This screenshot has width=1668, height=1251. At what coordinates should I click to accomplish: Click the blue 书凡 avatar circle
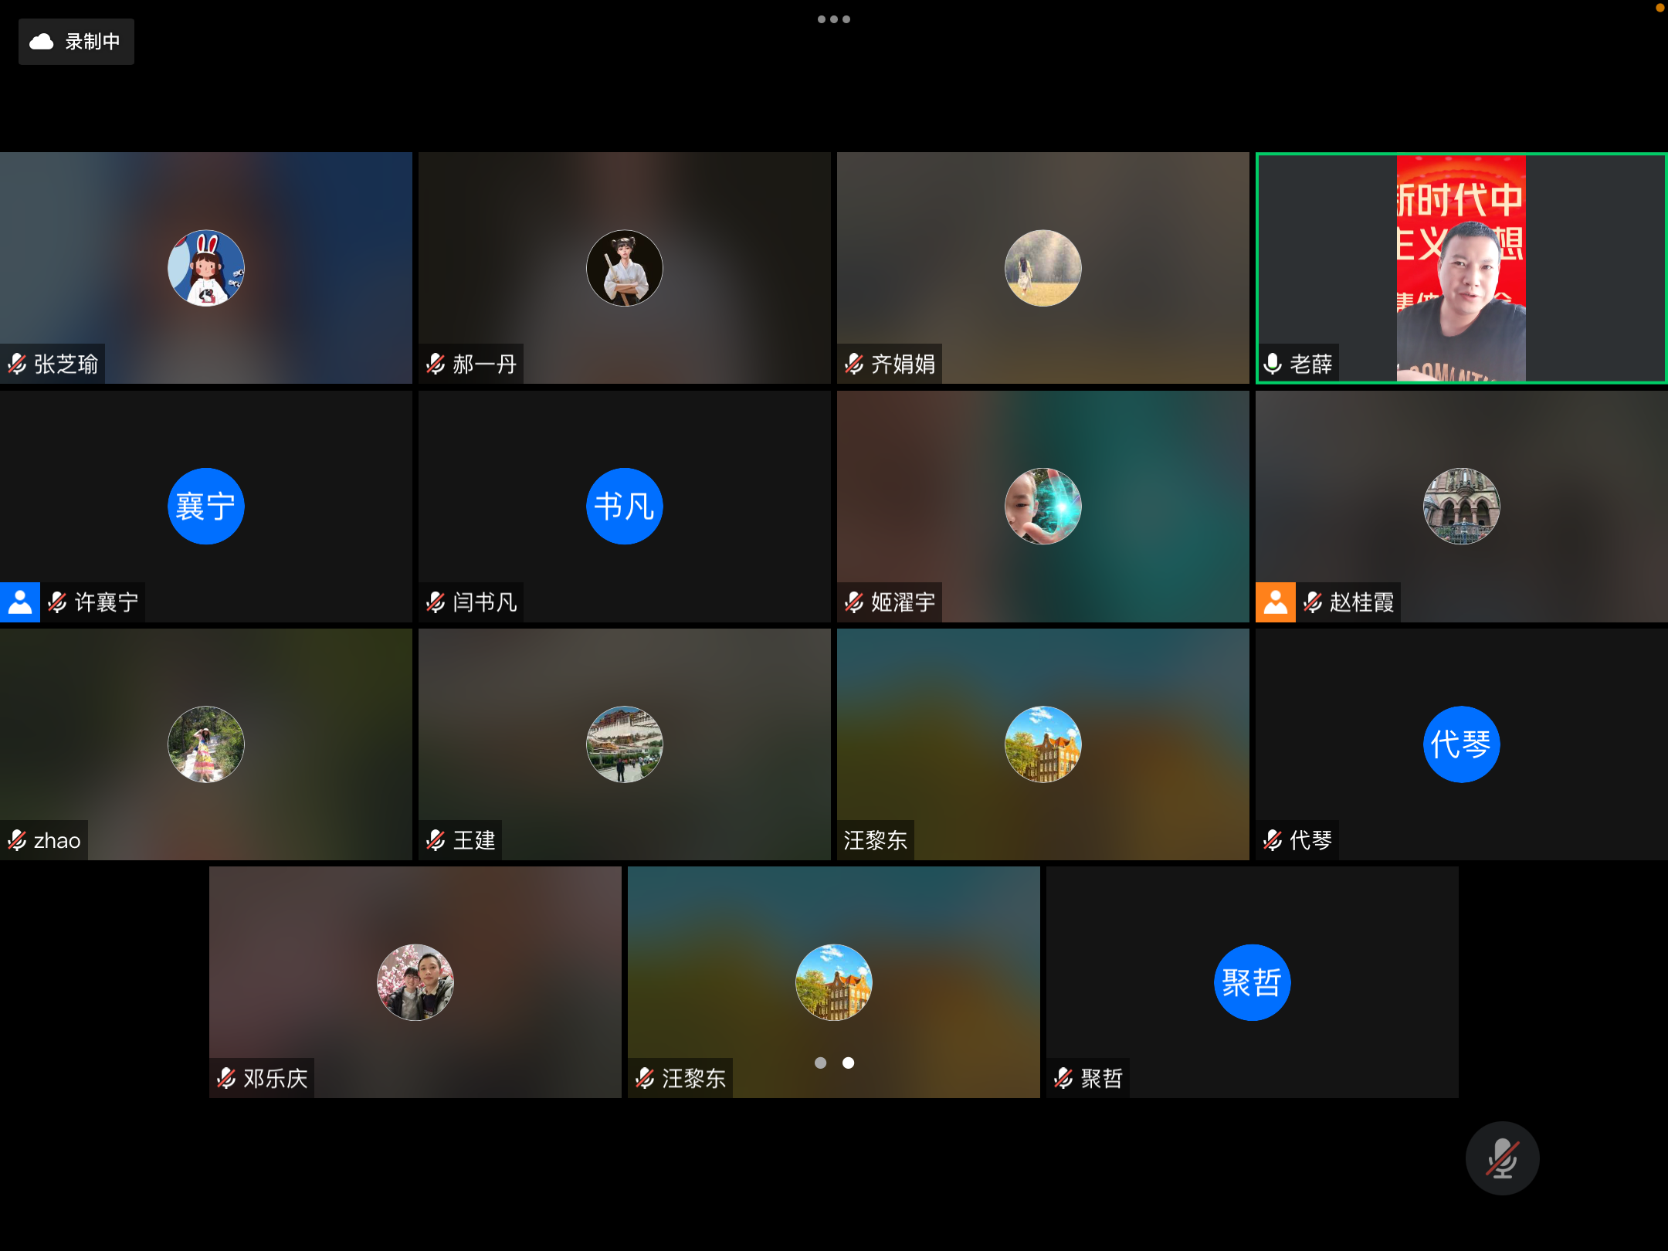pyautogui.click(x=624, y=507)
